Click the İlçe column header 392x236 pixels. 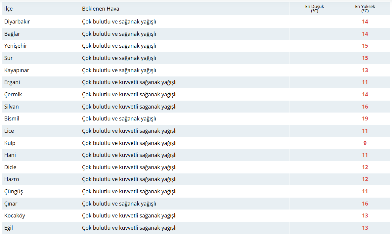(9, 9)
